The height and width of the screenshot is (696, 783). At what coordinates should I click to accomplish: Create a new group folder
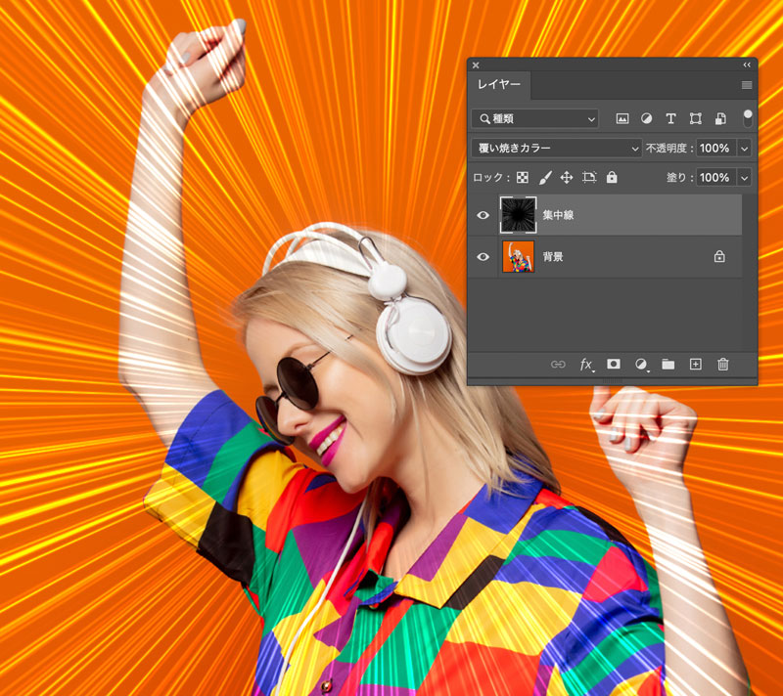click(668, 364)
